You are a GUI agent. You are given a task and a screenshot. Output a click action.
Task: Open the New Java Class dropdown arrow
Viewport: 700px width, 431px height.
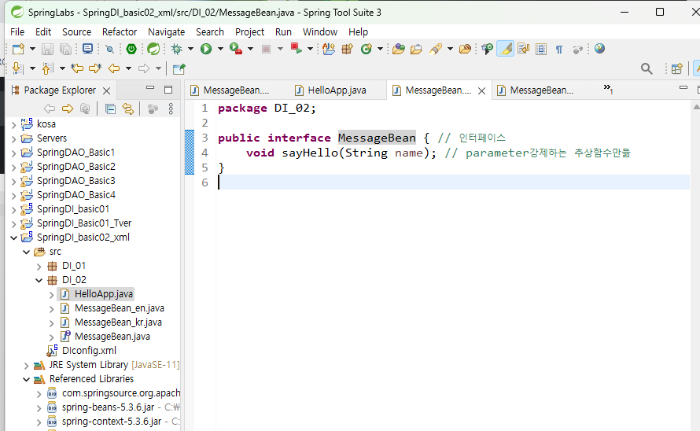click(x=380, y=49)
